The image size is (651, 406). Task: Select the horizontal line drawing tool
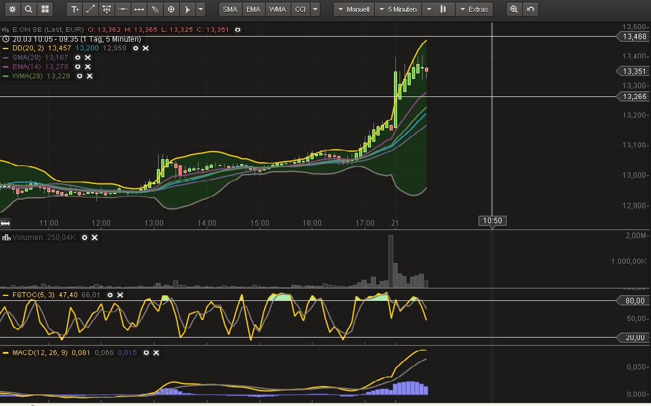(x=123, y=9)
